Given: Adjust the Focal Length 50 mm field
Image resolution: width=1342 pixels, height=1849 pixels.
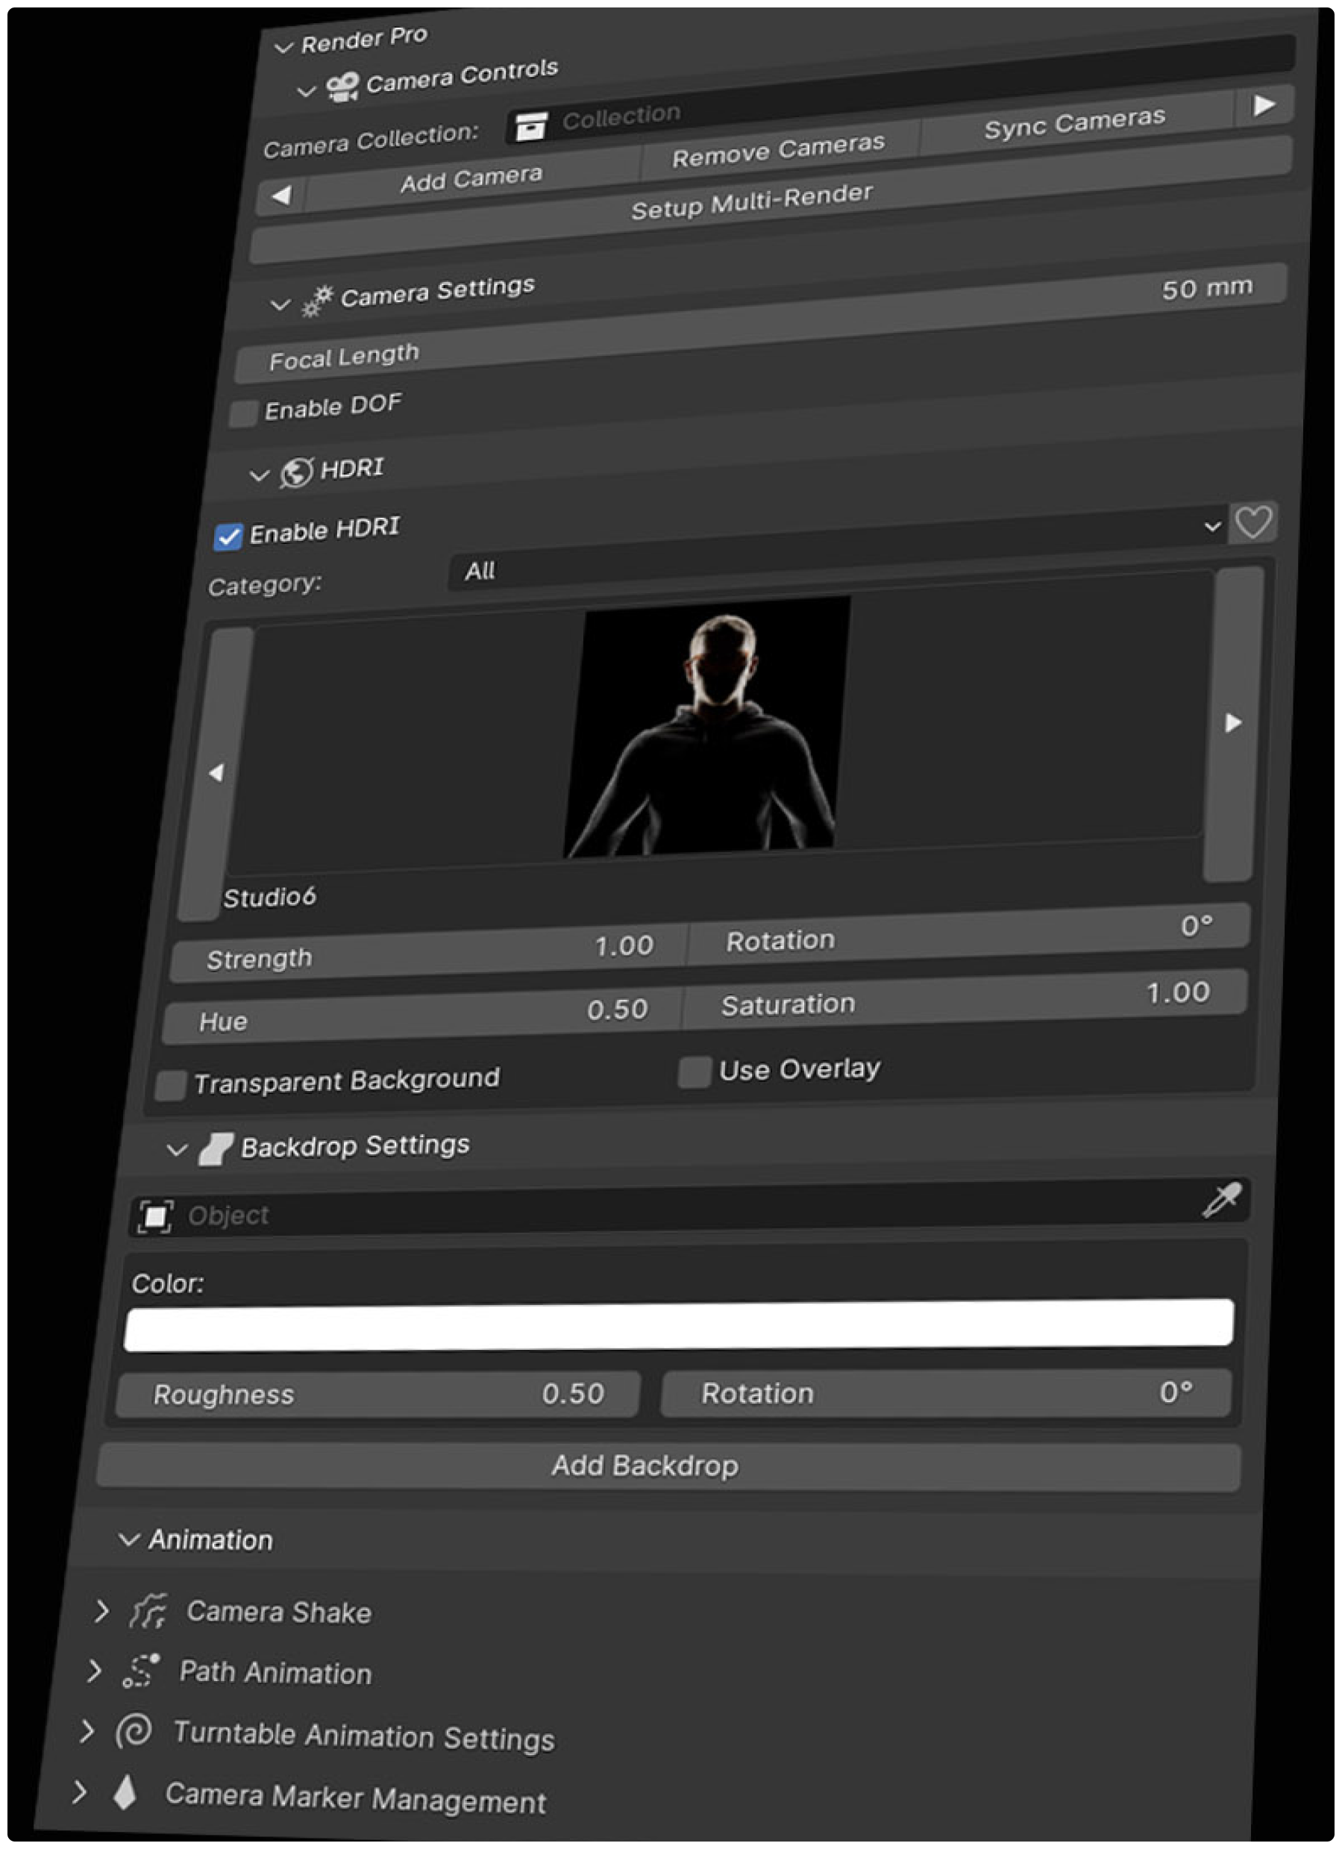Looking at the screenshot, I should tap(762, 322).
